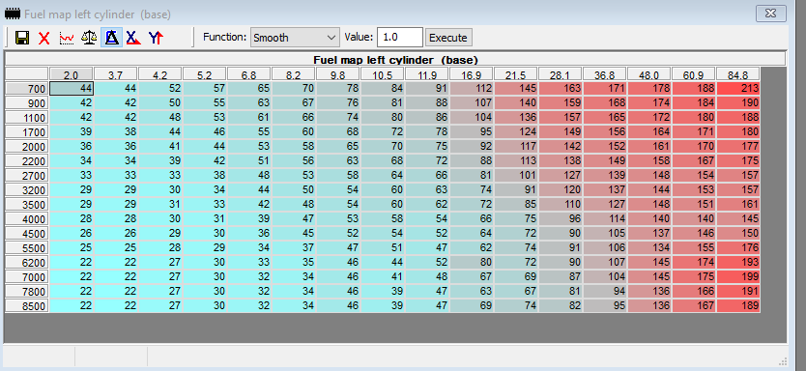Select column header 8.2
806x371 pixels.
[x=294, y=75]
